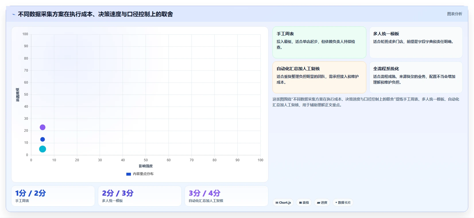Click the 2分 / 3分 score card
This screenshot has width=474, height=218.
coord(140,196)
